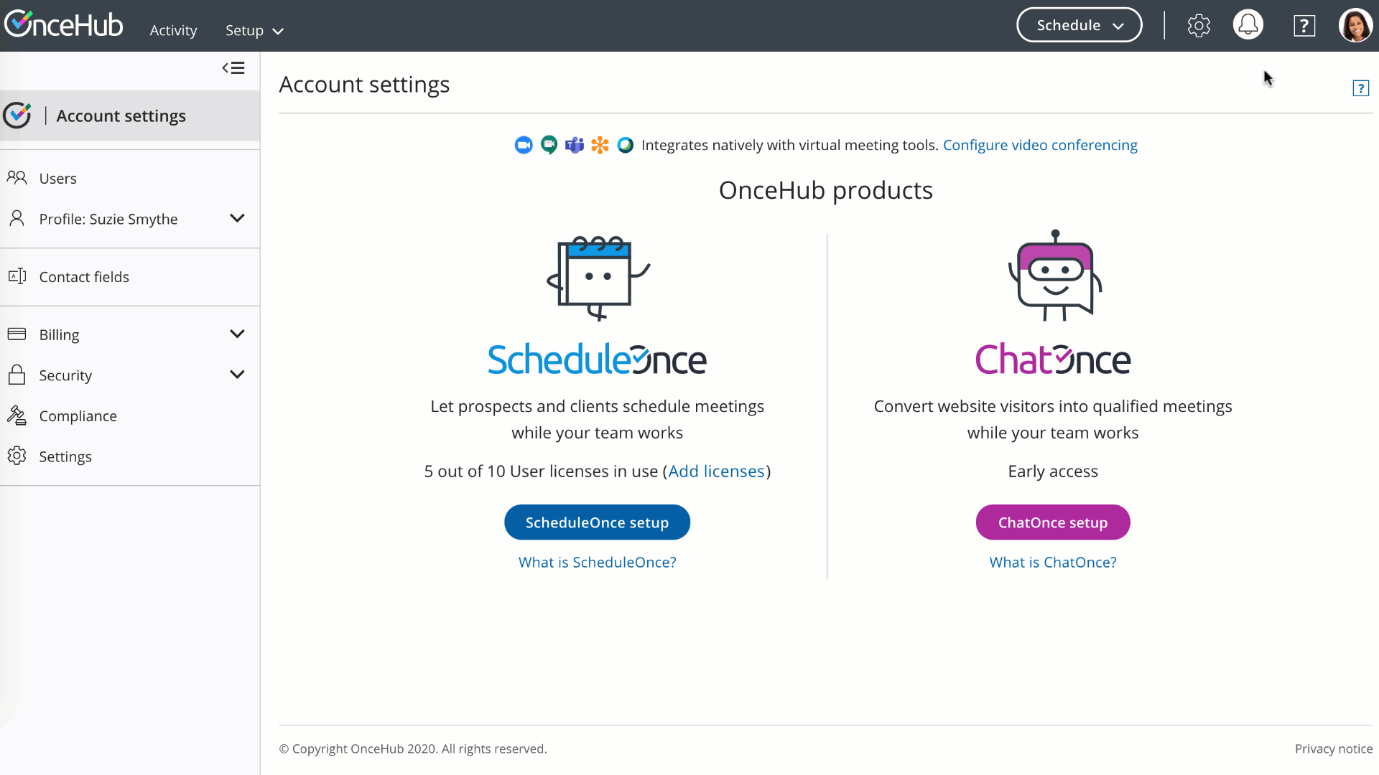1379x775 pixels.
Task: Click the Zoom integration icon
Action: coord(524,145)
